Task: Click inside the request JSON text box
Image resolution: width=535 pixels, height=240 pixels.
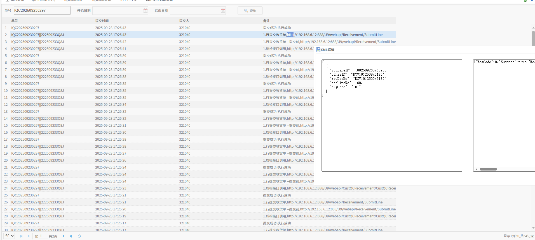Action: (391, 126)
